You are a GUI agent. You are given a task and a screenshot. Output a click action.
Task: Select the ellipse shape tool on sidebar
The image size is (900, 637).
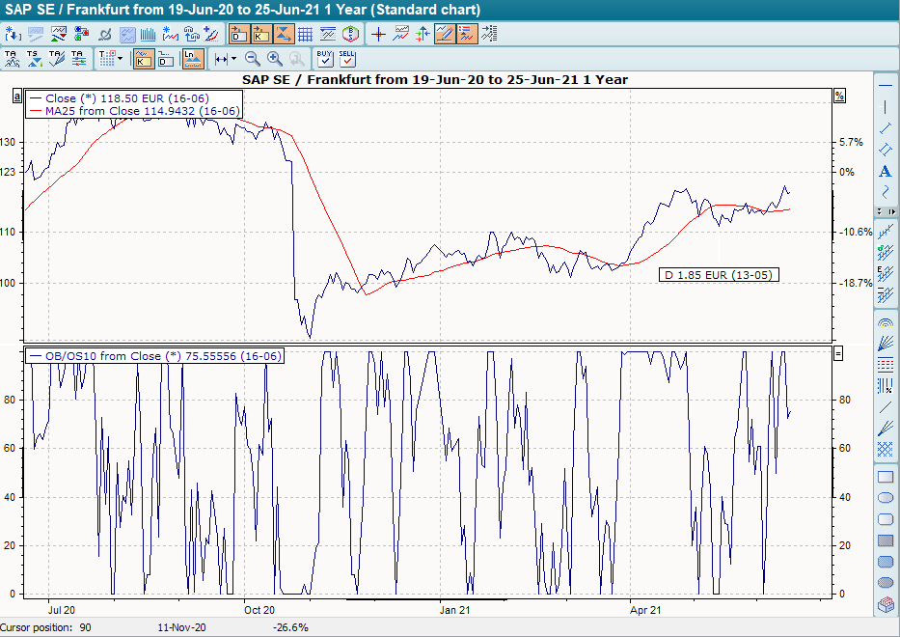[x=884, y=496]
